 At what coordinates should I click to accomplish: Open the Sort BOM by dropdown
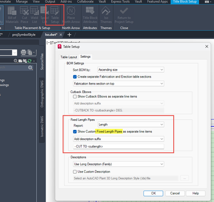(x=131, y=69)
